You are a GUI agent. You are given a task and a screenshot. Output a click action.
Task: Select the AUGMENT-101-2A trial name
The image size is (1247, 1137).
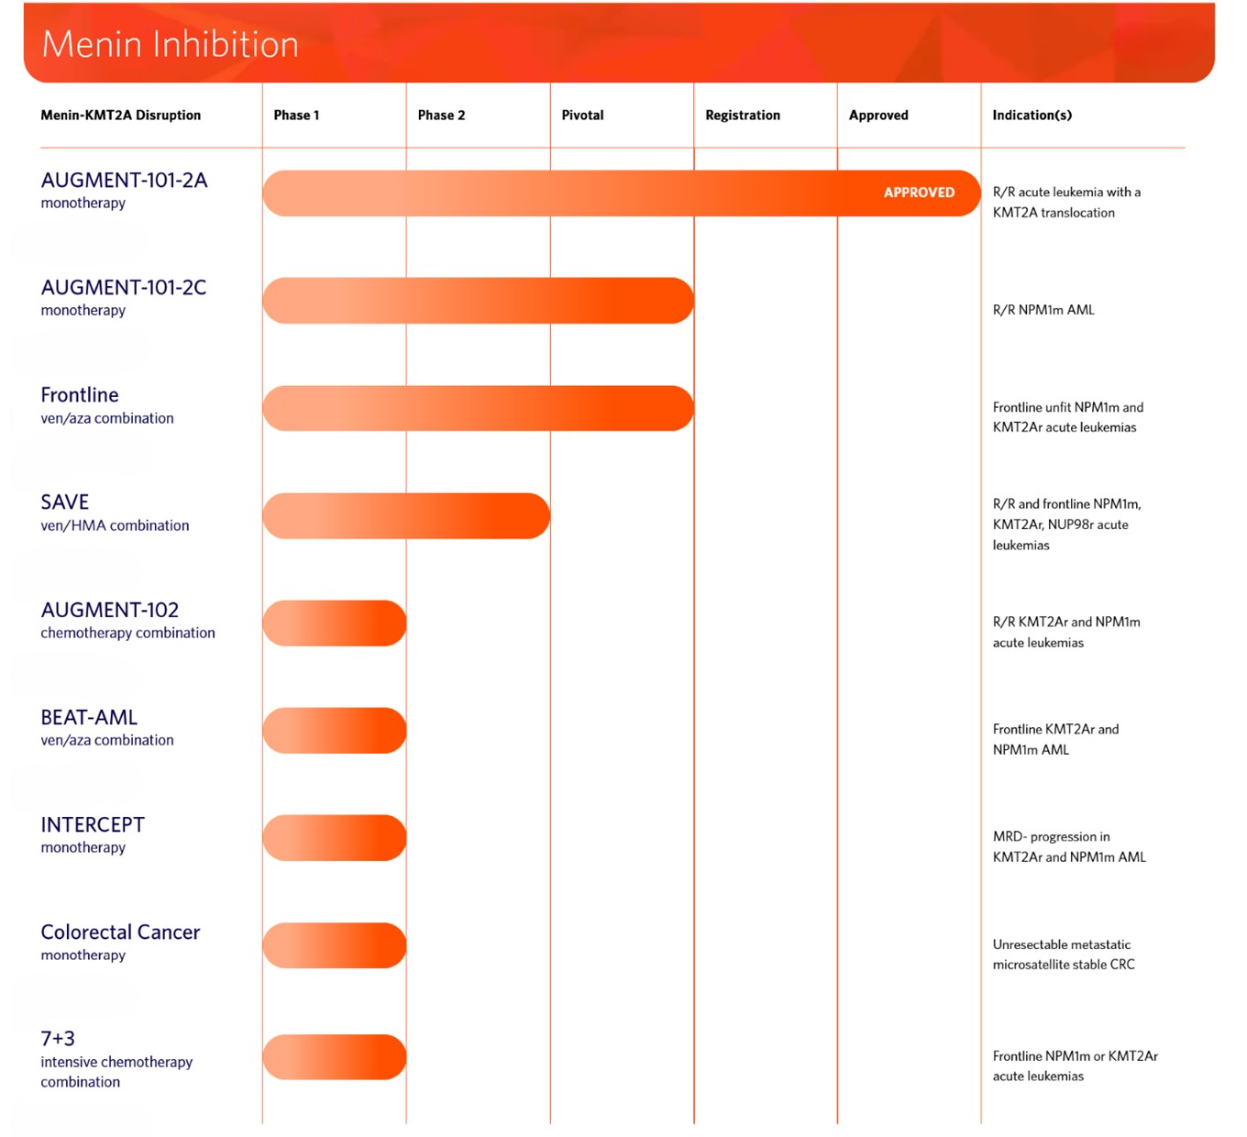coord(124,181)
